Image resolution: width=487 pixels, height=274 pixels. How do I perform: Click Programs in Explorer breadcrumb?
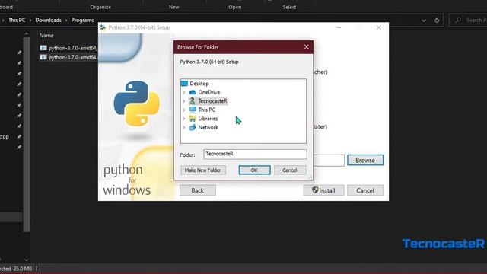(82, 21)
